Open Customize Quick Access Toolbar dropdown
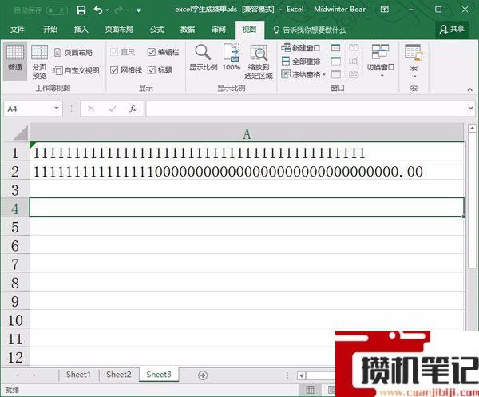479x397 pixels. tap(139, 10)
